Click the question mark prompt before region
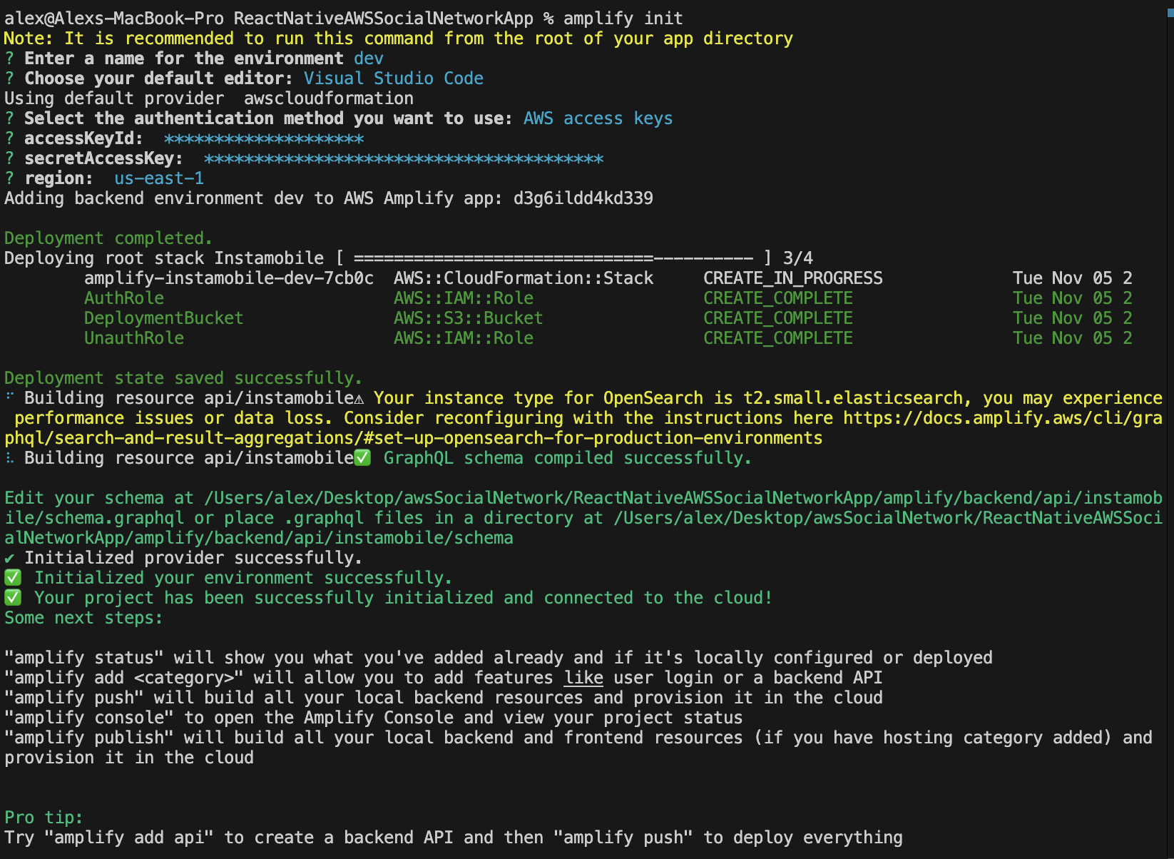The width and height of the screenshot is (1174, 859). point(9,178)
